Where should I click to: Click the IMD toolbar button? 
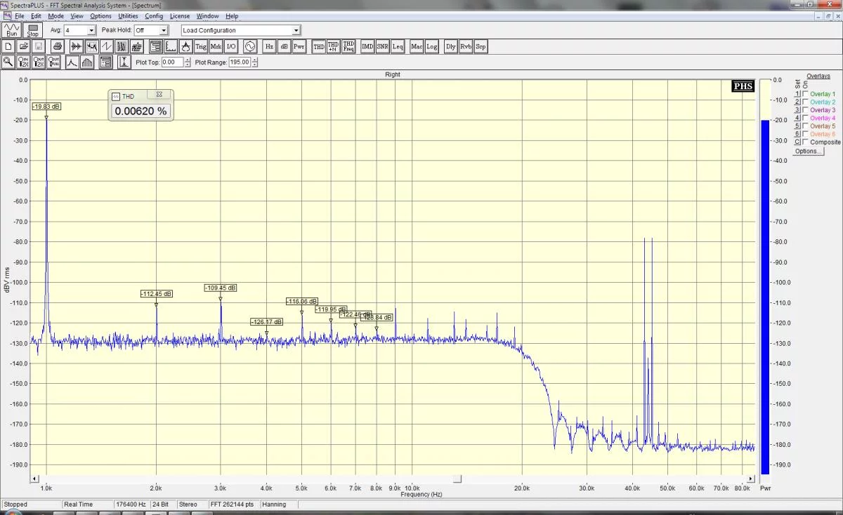click(367, 46)
